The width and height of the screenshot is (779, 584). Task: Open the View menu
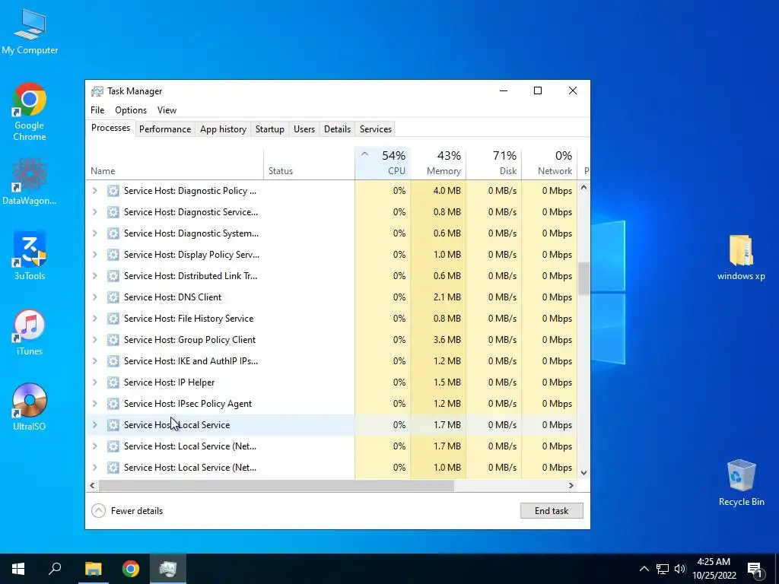coord(167,110)
